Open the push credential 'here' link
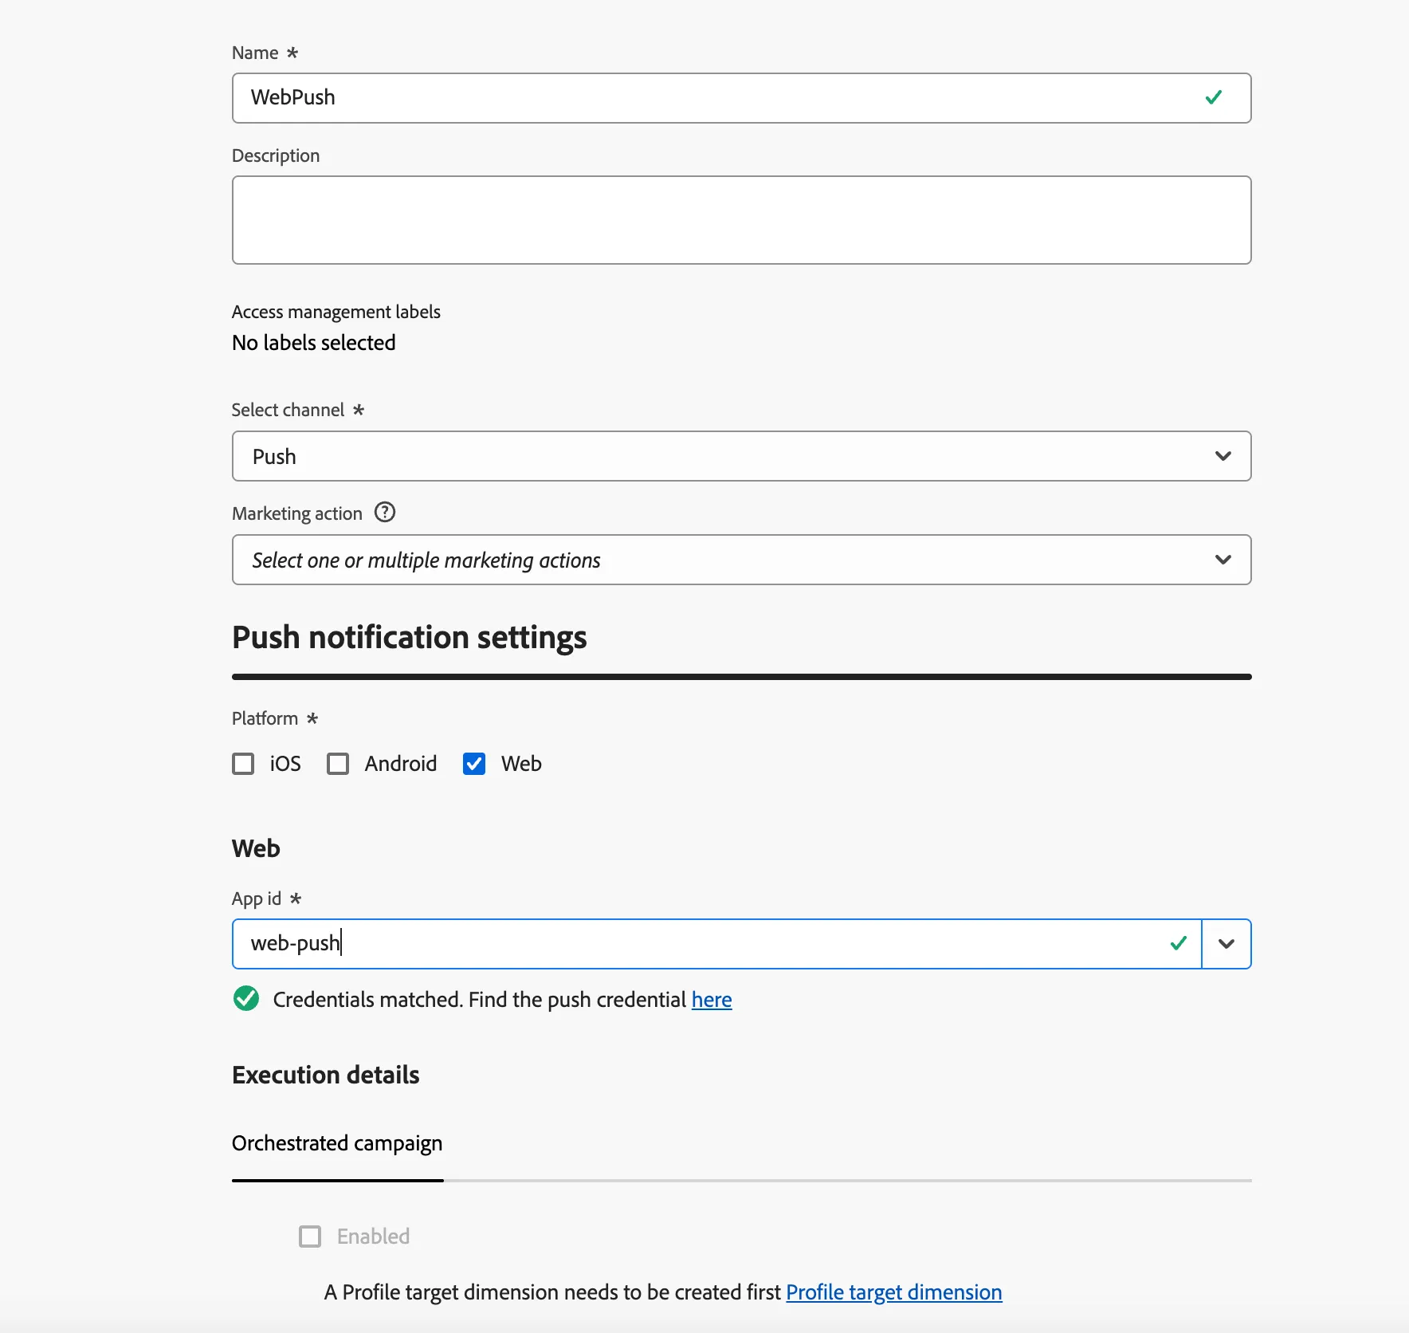 tap(712, 1000)
